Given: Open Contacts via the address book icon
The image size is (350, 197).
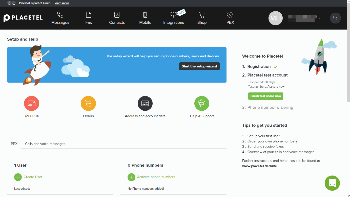Looking at the screenshot, I should click(117, 15).
